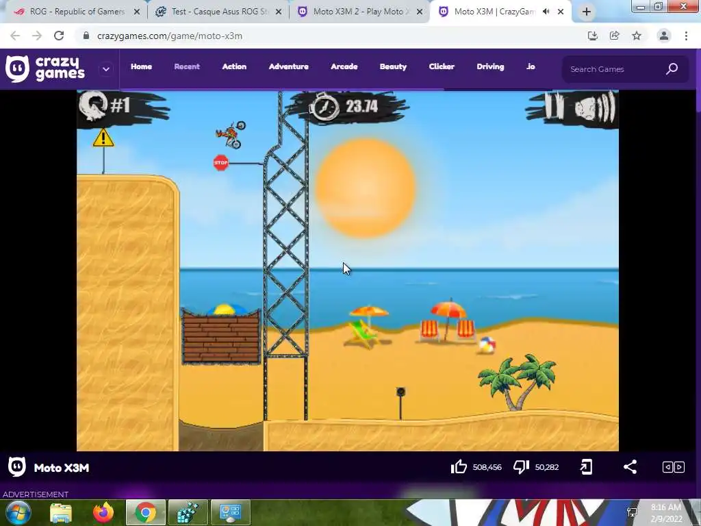Click the restart level icon next to #1
701x526 pixels.
coord(93,105)
